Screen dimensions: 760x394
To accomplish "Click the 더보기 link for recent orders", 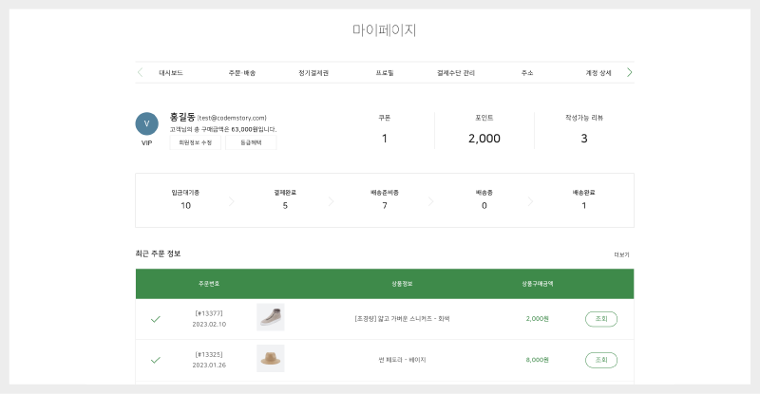I will click(621, 254).
